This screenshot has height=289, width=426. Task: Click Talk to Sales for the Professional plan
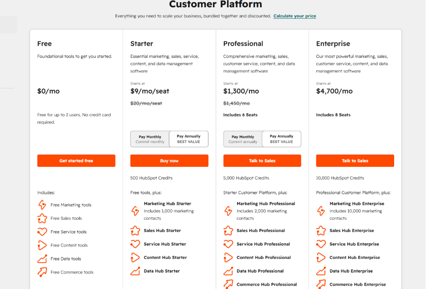[x=262, y=161]
